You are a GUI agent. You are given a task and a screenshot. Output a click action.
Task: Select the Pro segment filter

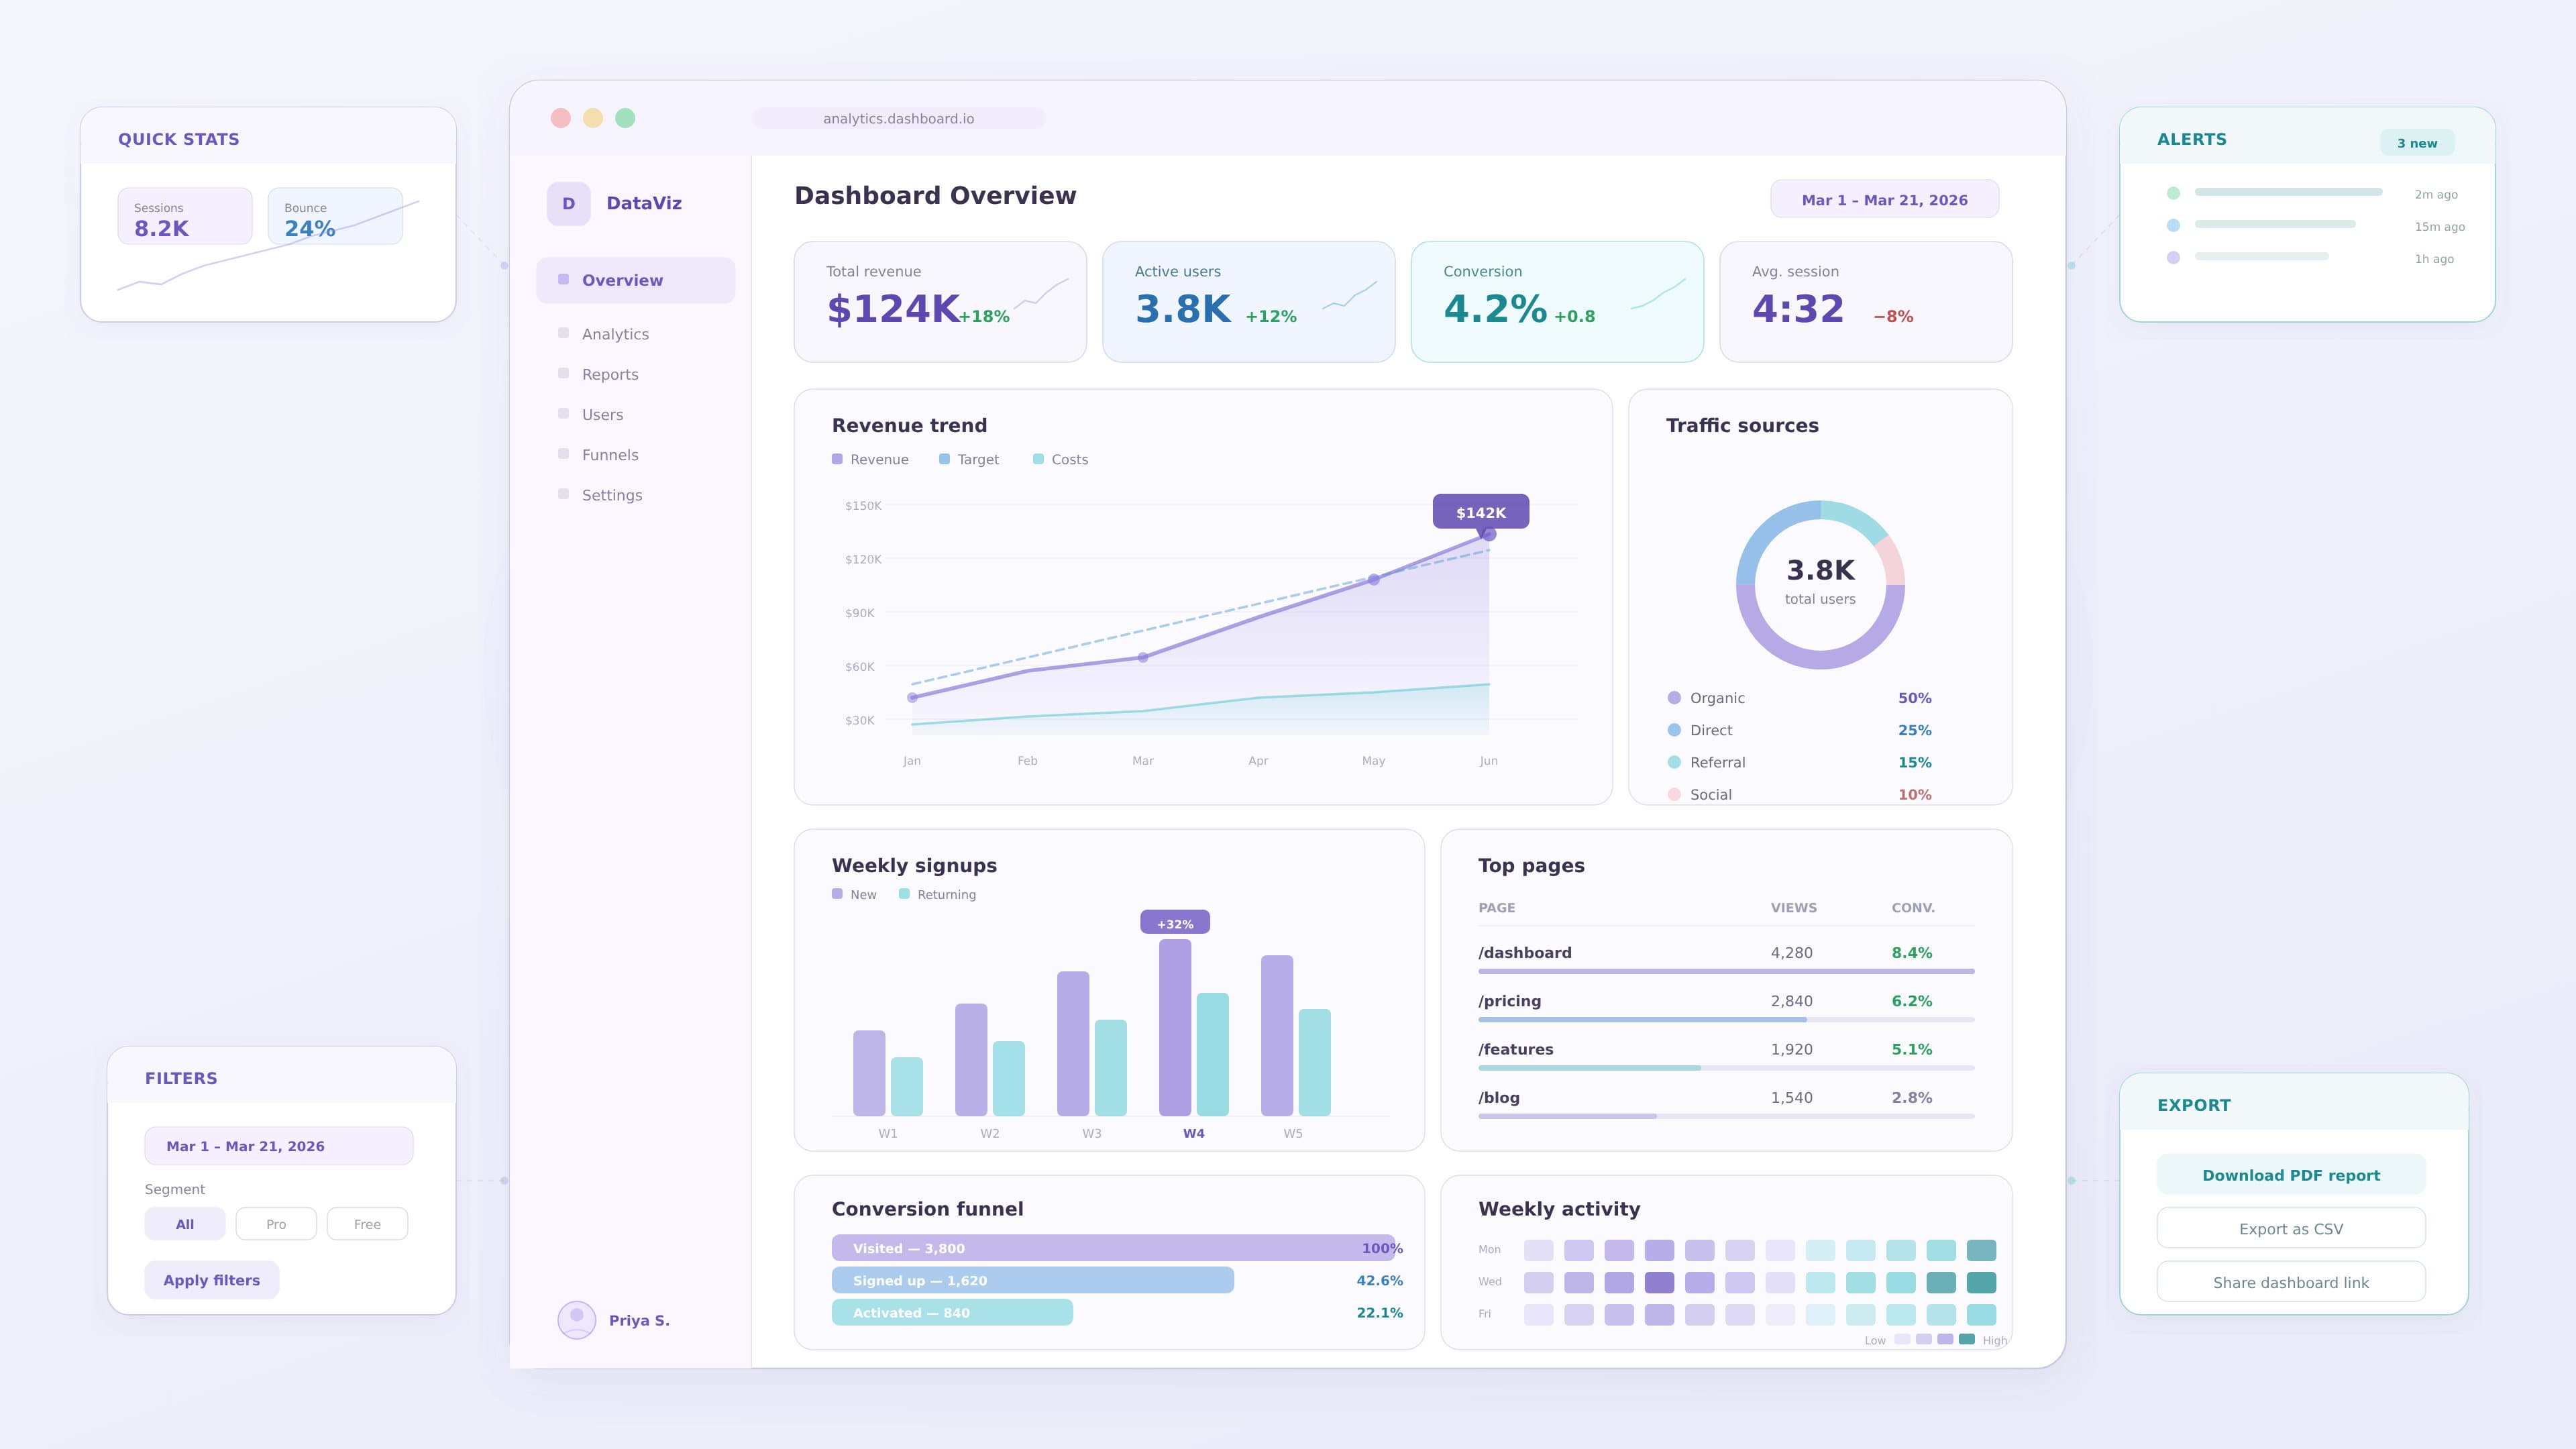(276, 1224)
